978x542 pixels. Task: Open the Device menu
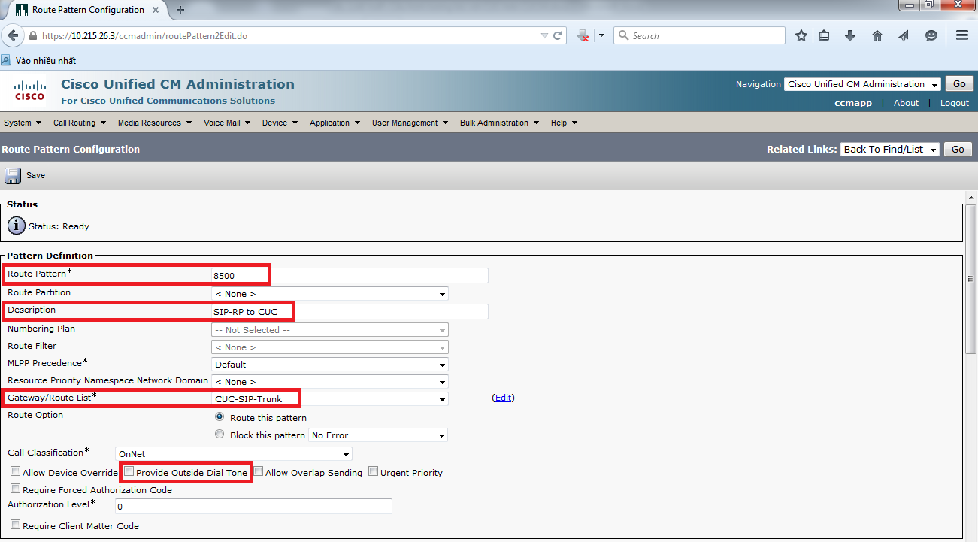280,123
